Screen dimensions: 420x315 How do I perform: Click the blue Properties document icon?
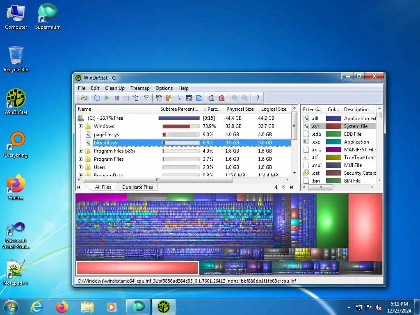pos(199,98)
